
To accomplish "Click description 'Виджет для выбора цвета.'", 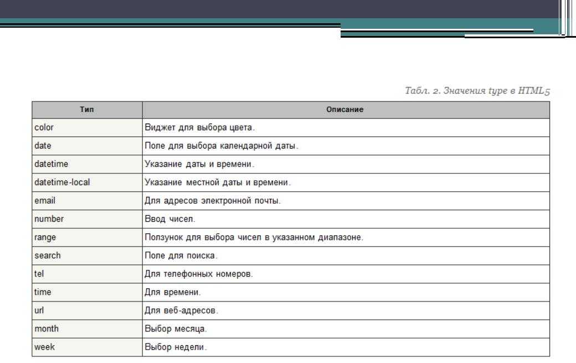I will point(200,127).
